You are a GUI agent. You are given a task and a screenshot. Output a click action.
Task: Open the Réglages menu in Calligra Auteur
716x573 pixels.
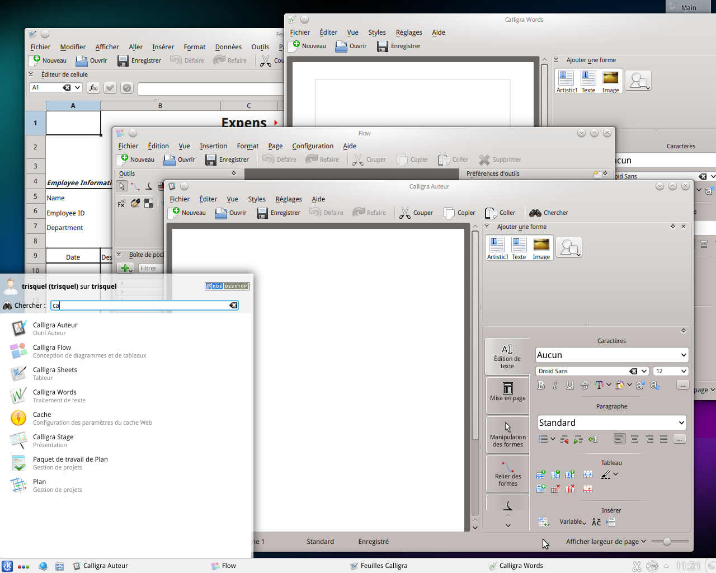pyautogui.click(x=289, y=199)
